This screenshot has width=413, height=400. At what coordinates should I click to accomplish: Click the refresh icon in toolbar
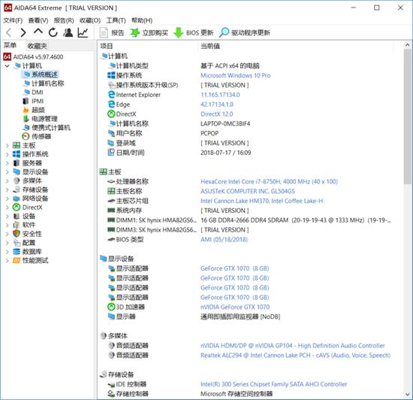point(53,32)
